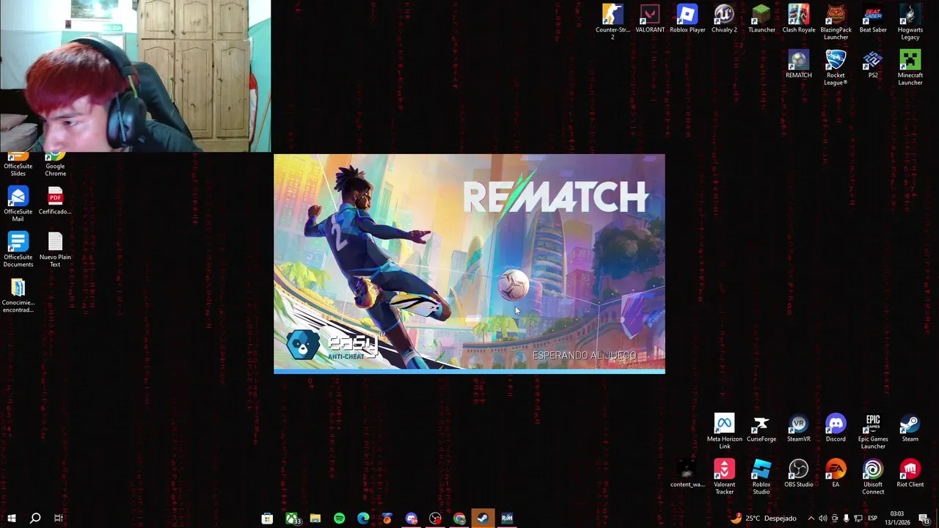Open the OBS Studio desktop shortcut
This screenshot has height=528, width=939.
pos(799,474)
